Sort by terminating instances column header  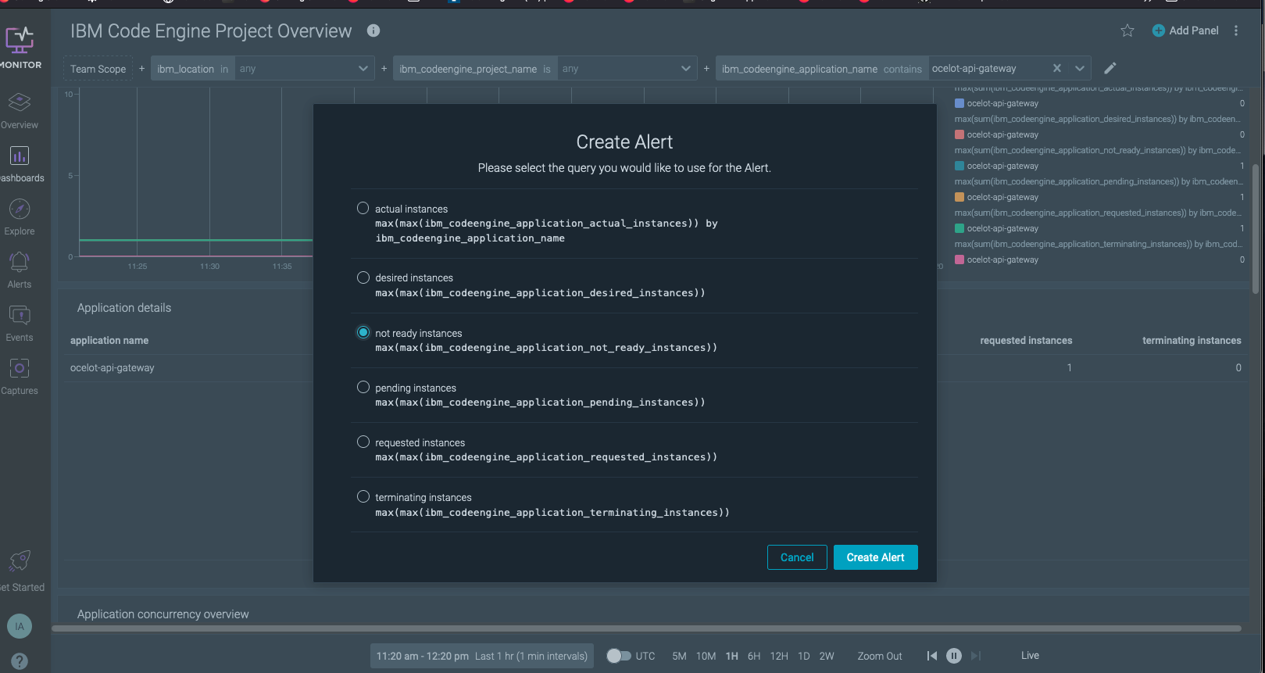[1192, 340]
